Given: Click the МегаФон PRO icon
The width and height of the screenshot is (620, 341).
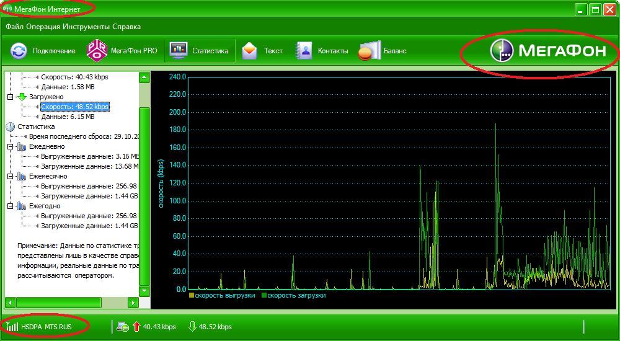Looking at the screenshot, I should point(97,51).
